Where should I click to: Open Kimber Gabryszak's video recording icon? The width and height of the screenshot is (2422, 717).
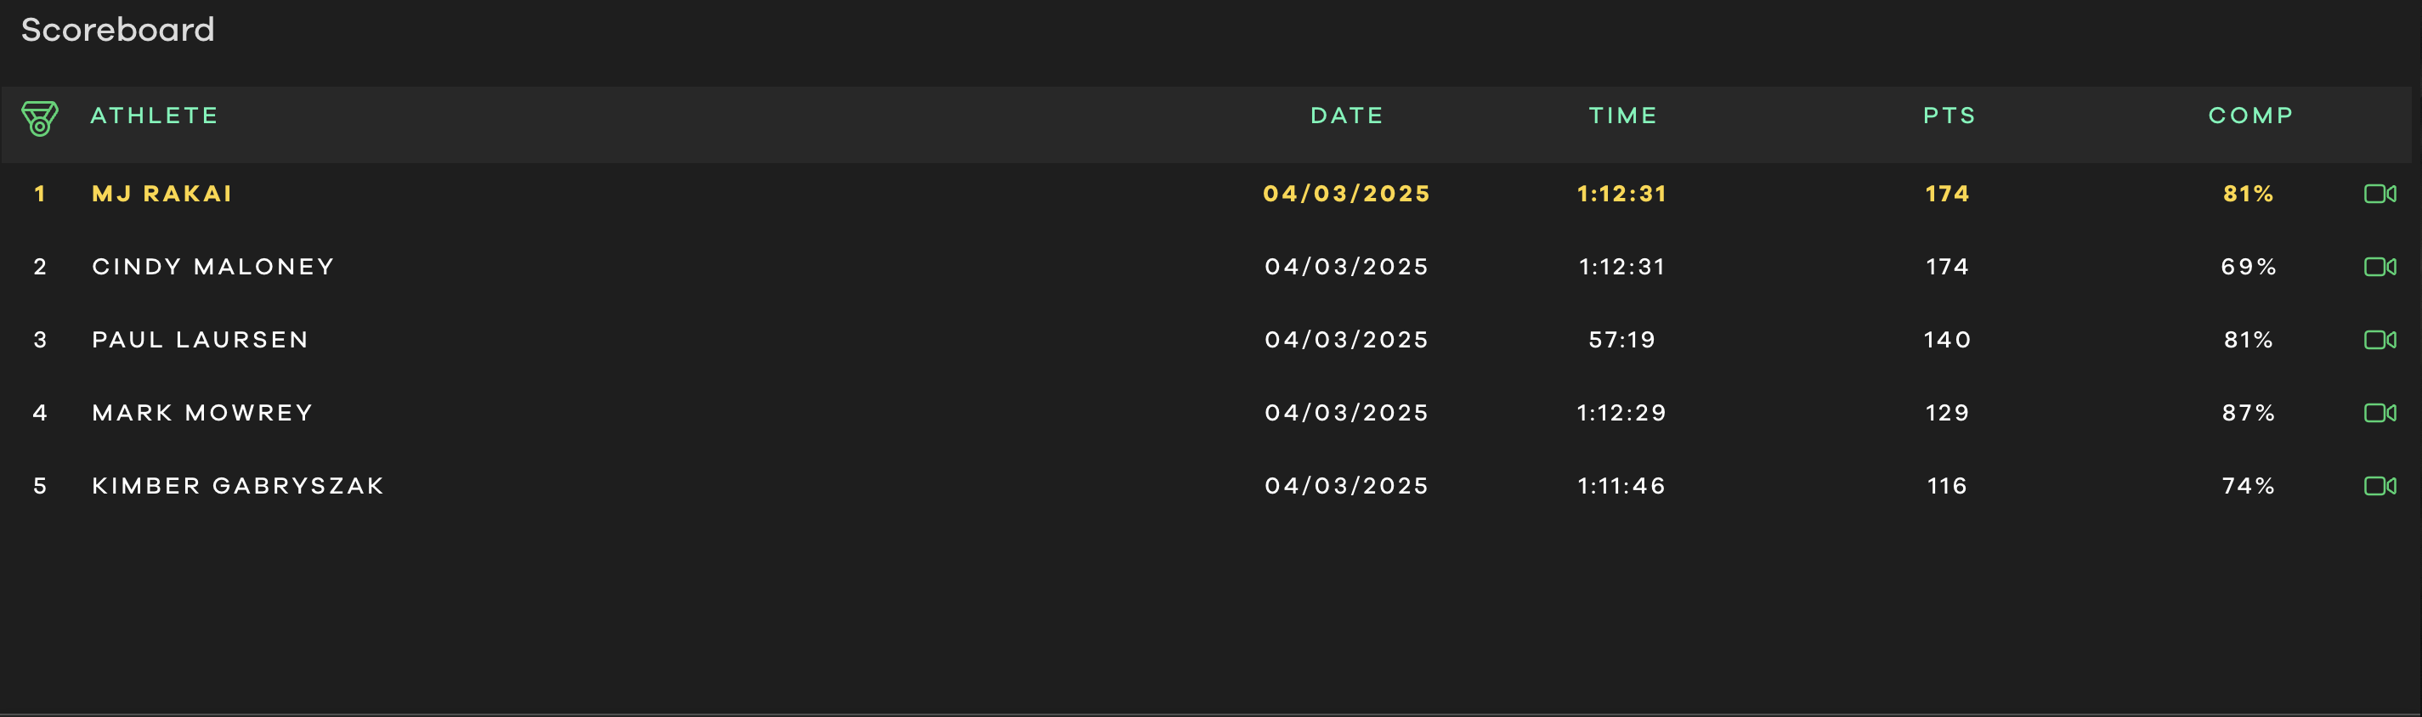tap(2380, 486)
